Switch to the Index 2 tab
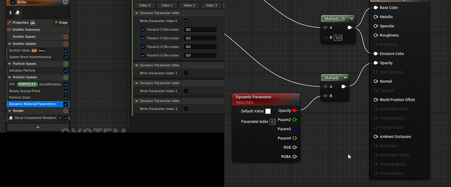The width and height of the screenshot is (451, 187). [189, 5]
